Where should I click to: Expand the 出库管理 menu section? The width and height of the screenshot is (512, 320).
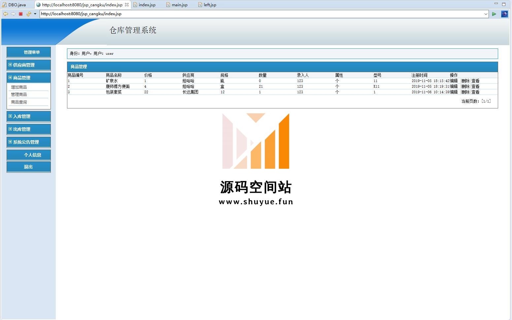coord(29,129)
